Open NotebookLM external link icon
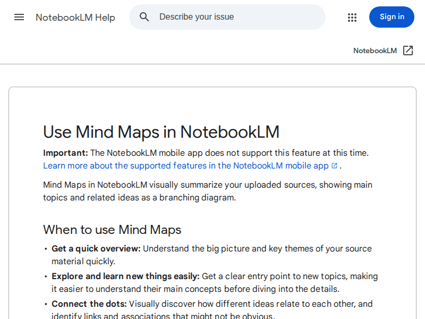This screenshot has width=425, height=319. click(x=408, y=51)
